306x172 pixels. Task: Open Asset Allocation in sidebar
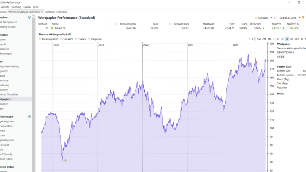click(6, 126)
